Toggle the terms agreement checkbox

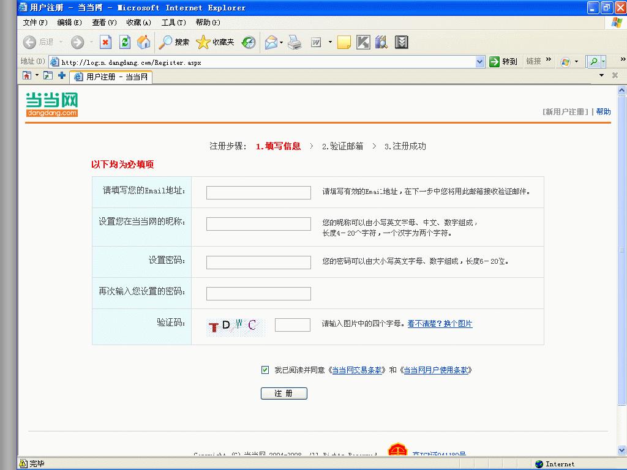[x=265, y=370]
